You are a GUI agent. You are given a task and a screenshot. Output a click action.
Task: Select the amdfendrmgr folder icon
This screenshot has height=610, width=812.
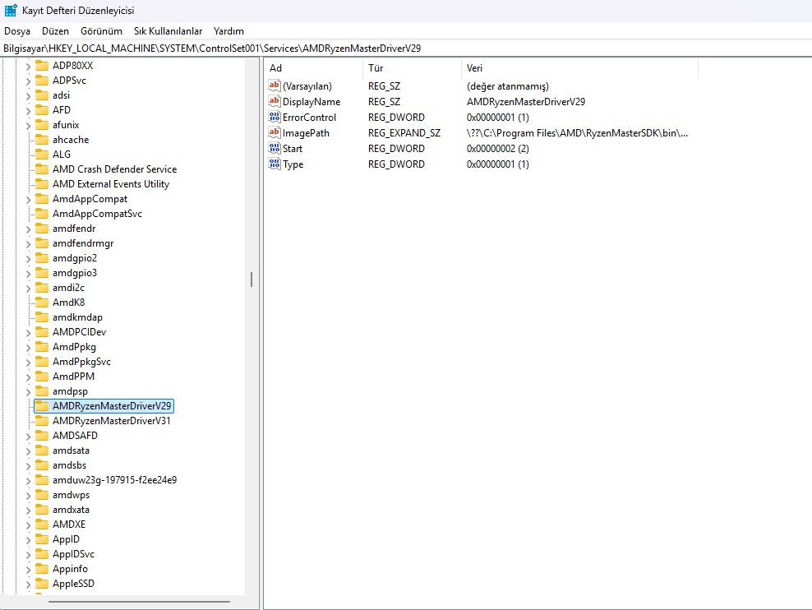click(x=41, y=243)
